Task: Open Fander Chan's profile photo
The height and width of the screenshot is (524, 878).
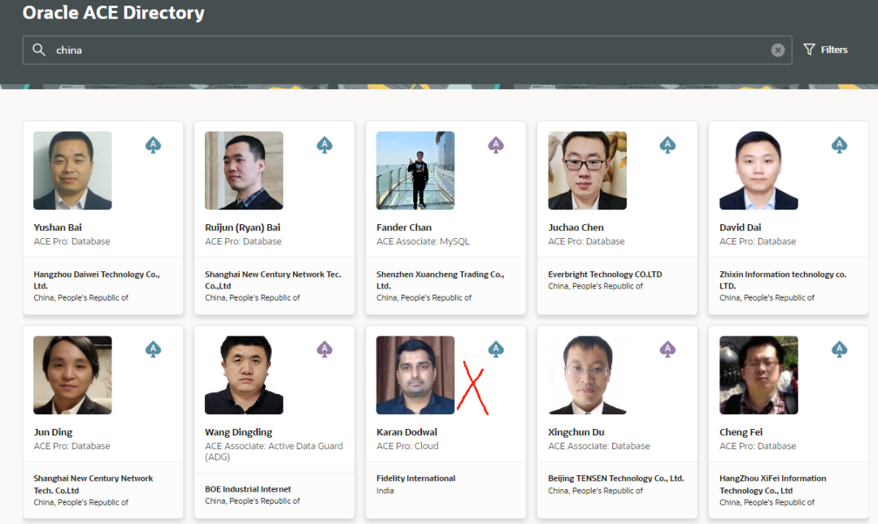Action: coord(415,171)
